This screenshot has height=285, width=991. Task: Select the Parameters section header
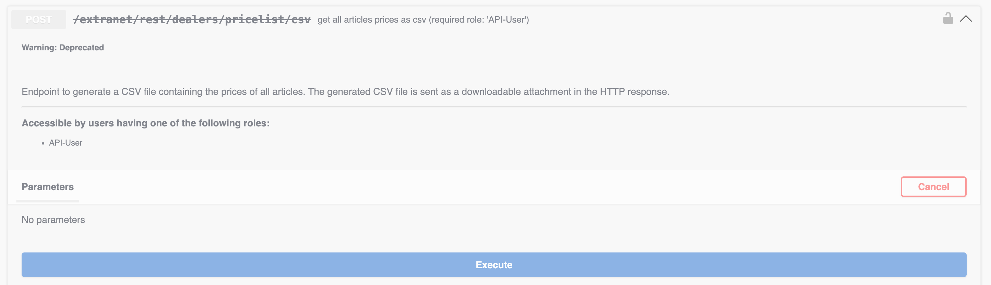tap(48, 187)
